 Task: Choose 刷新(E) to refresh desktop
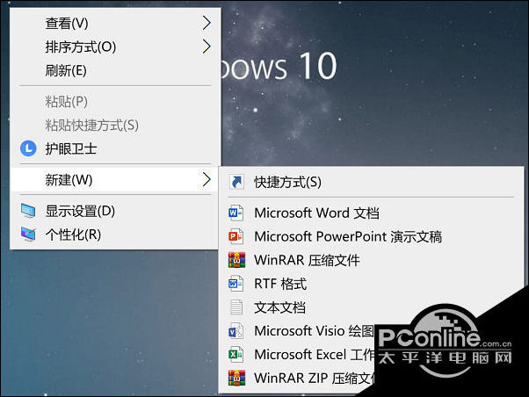pyautogui.click(x=115, y=70)
